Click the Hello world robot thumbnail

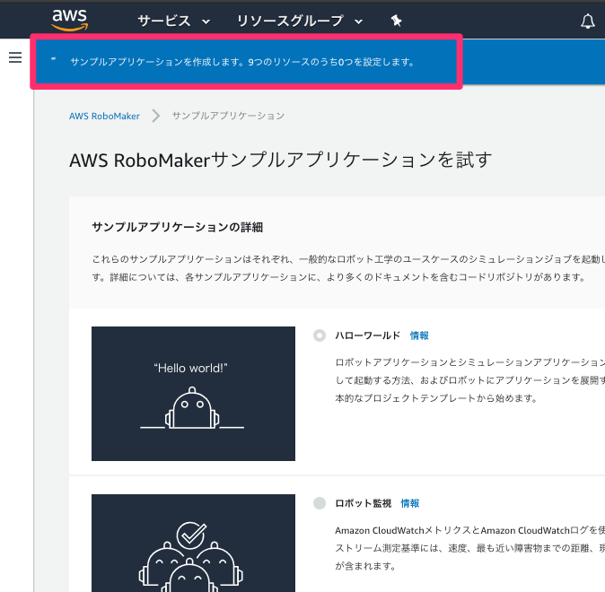pos(193,394)
